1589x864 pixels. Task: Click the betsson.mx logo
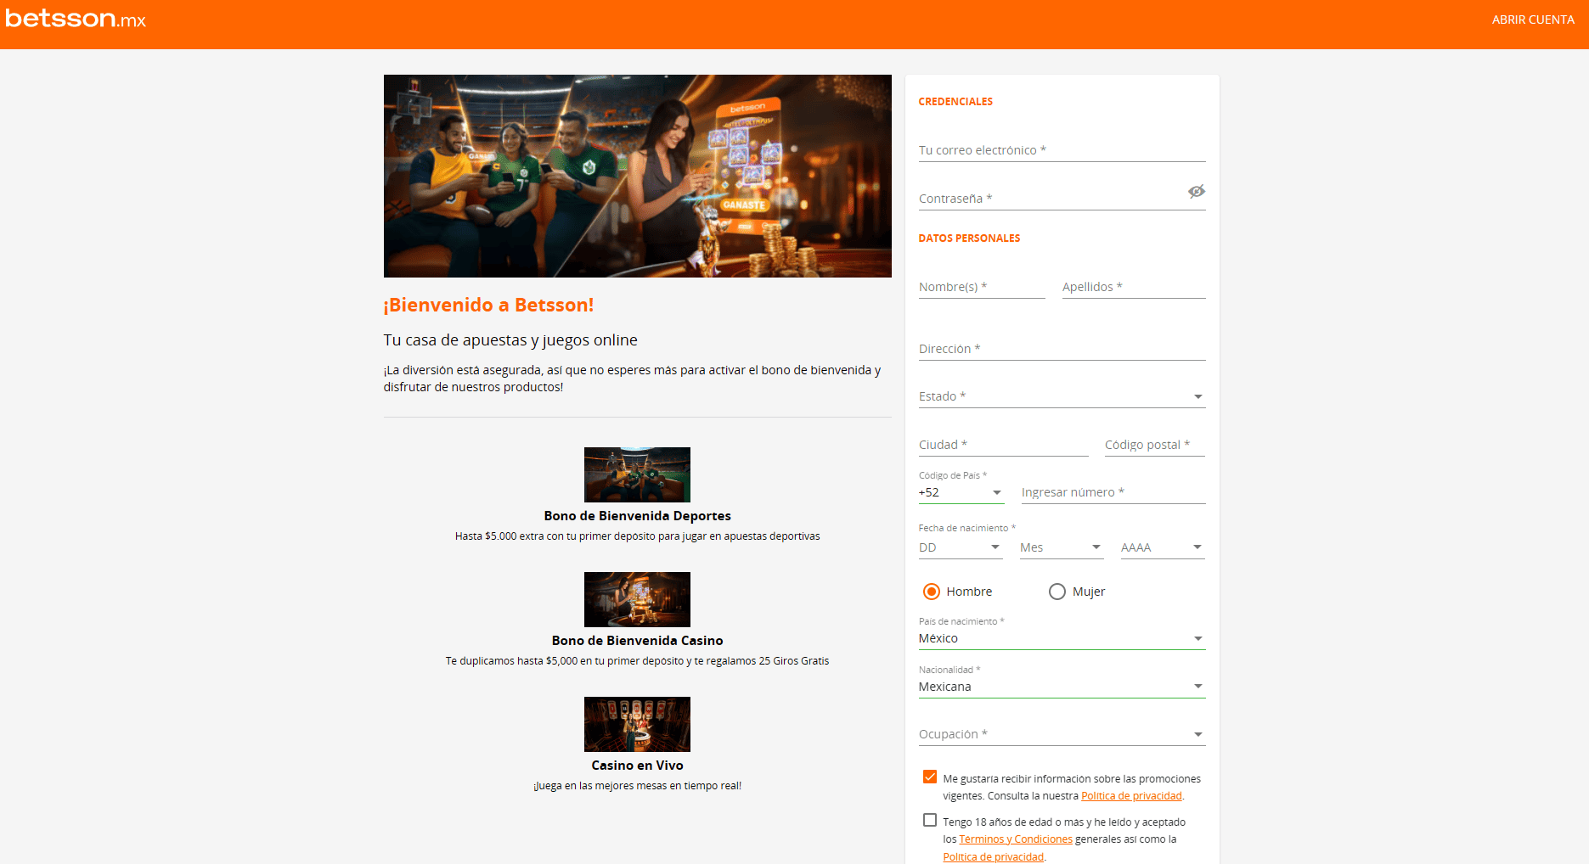tap(76, 19)
